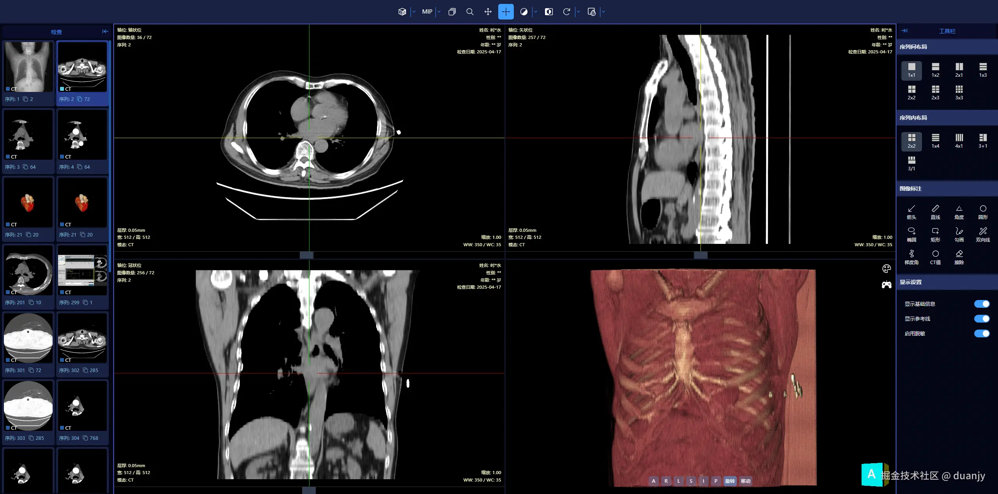Click the magnifier zoom tool in the toolbar
Screen dimensions: 998x494
(x=469, y=11)
